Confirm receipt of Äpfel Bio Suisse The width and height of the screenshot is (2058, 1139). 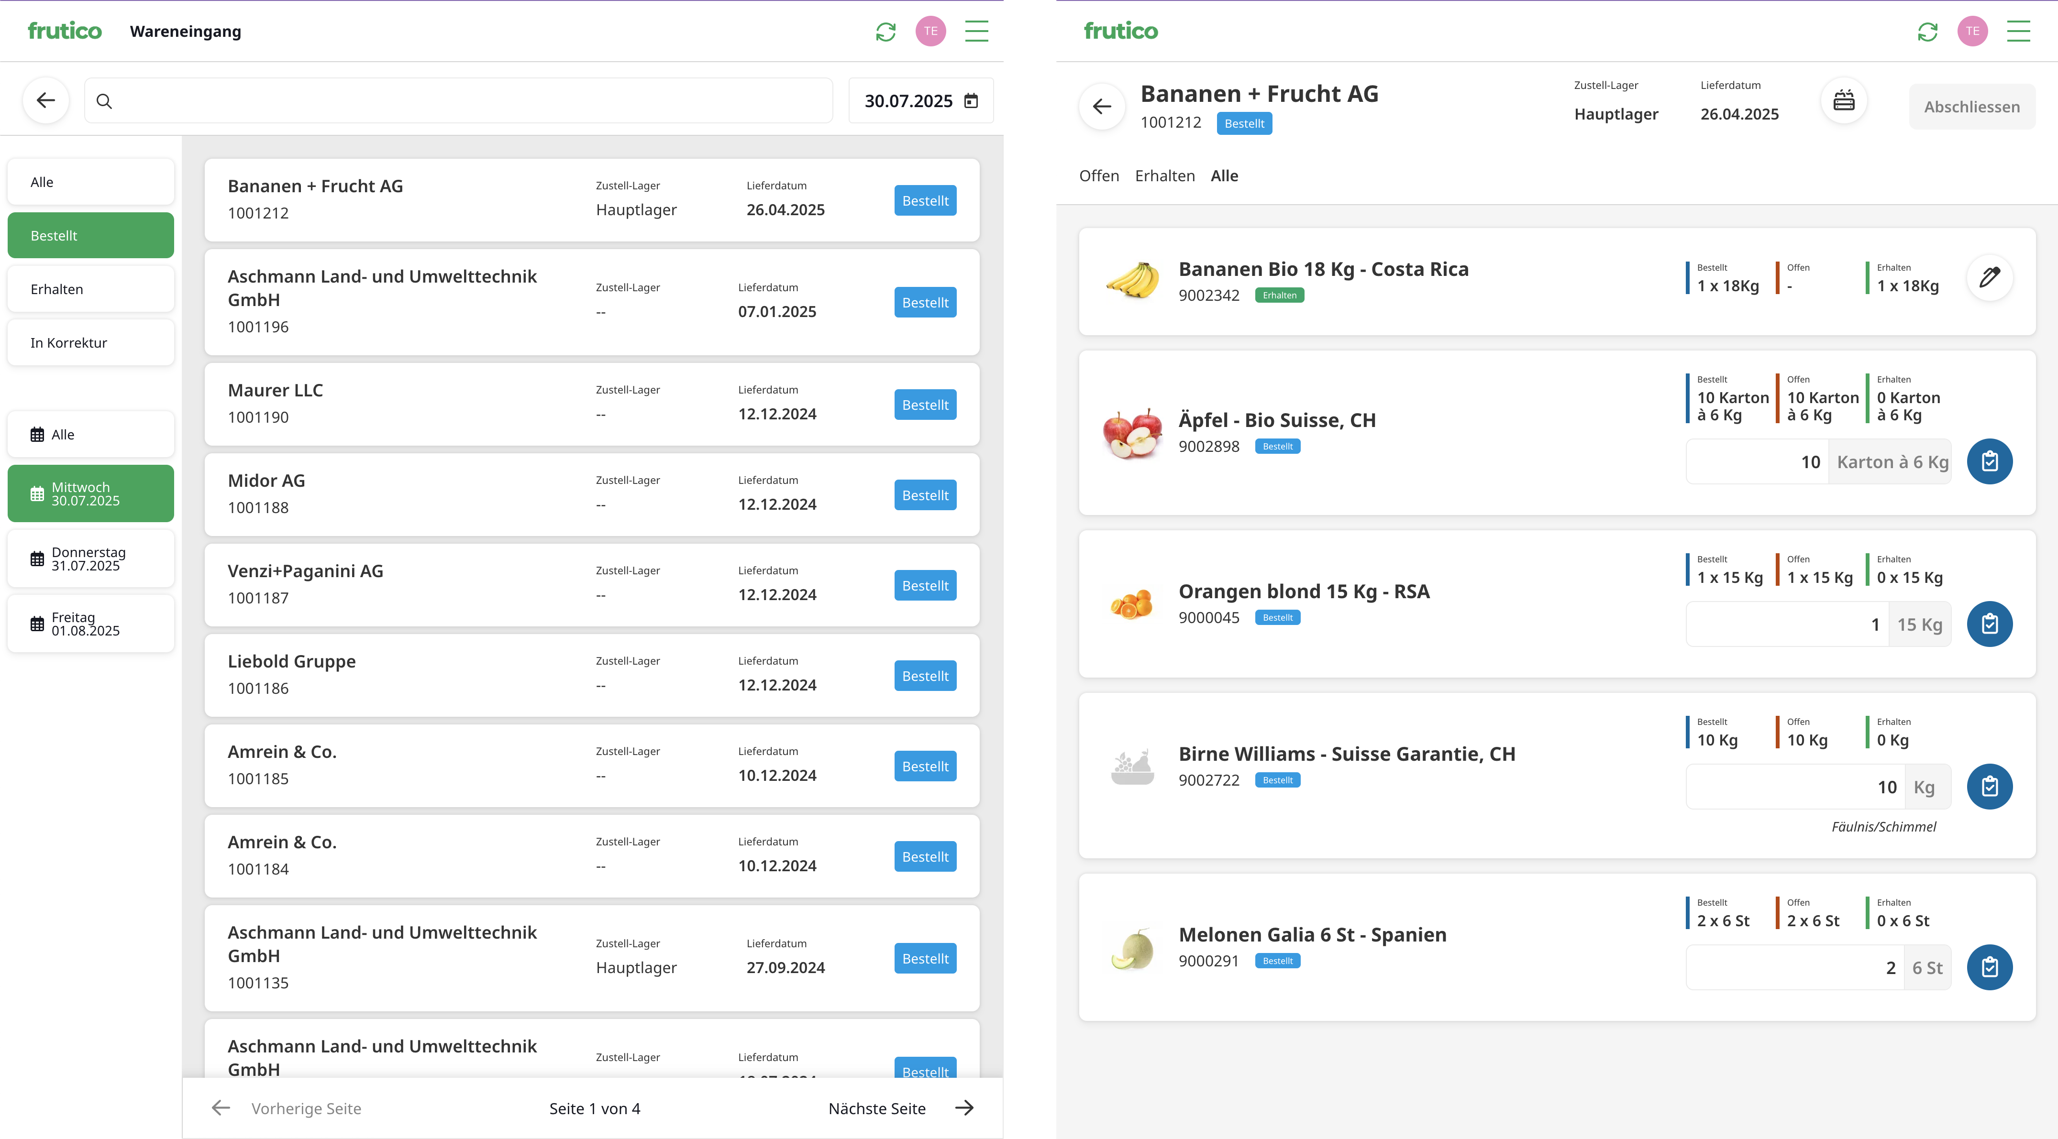[1989, 461]
